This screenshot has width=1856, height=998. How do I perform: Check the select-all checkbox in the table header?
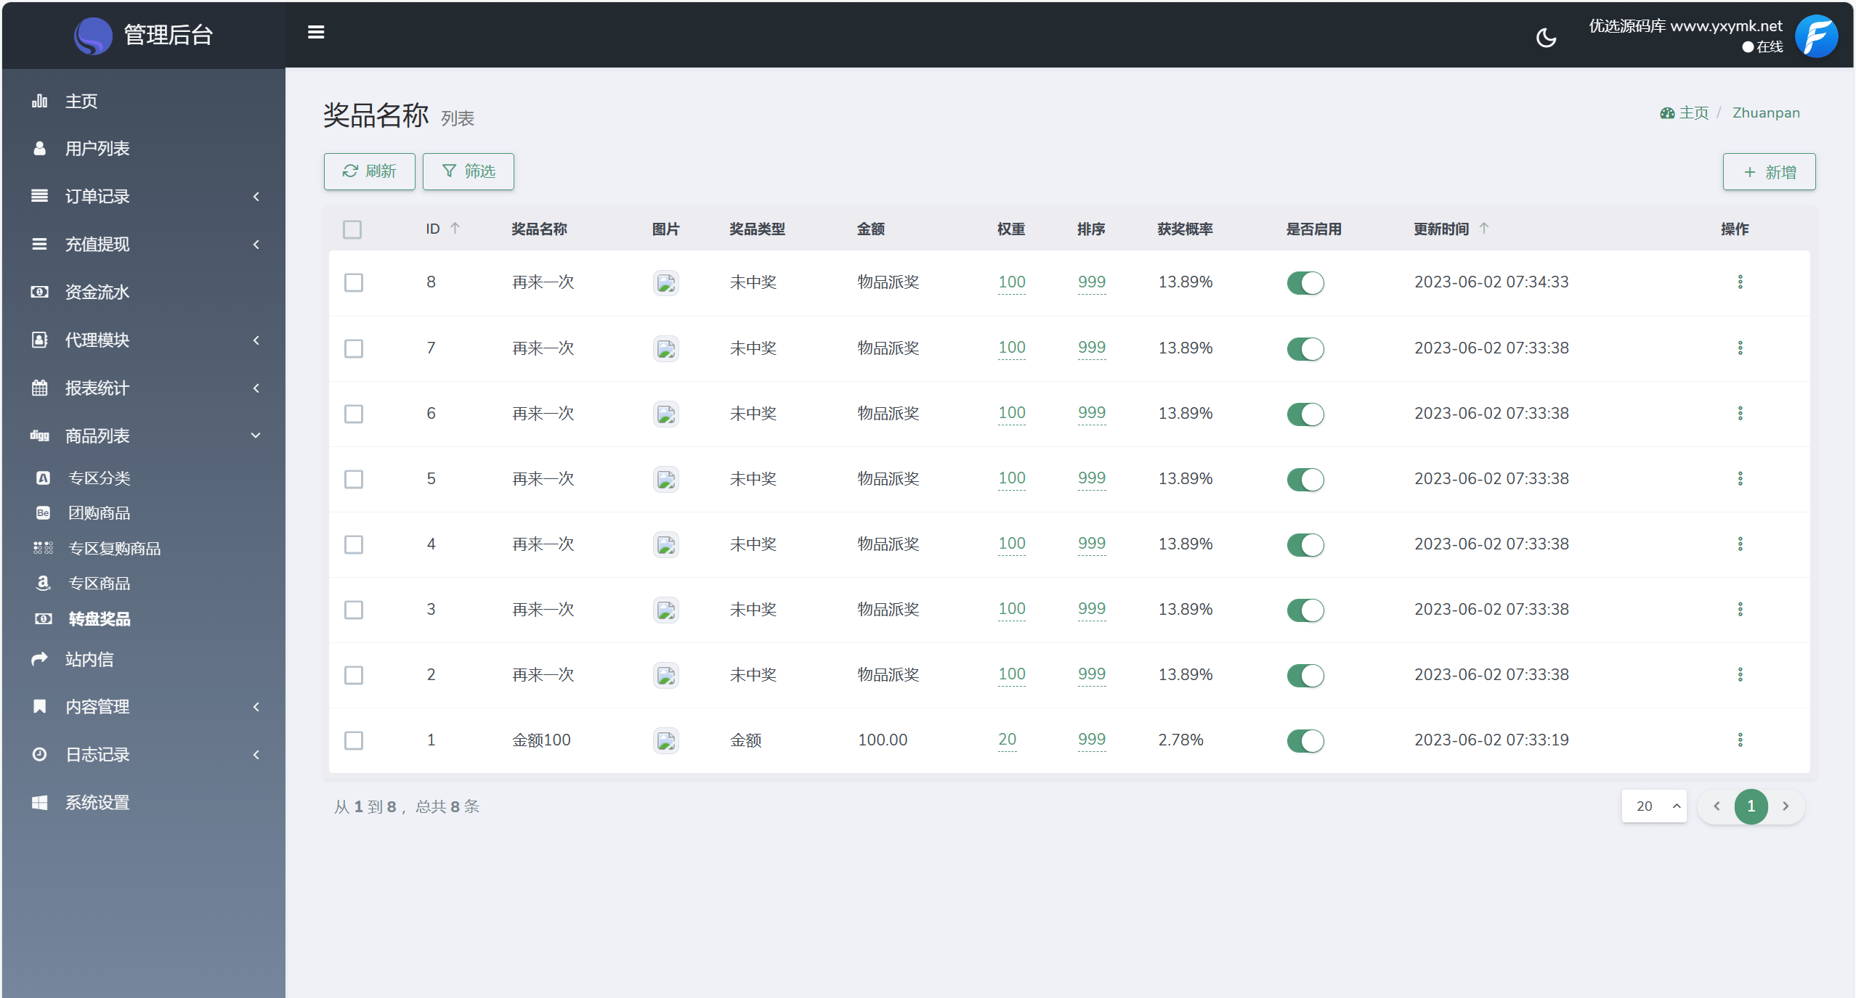(352, 229)
